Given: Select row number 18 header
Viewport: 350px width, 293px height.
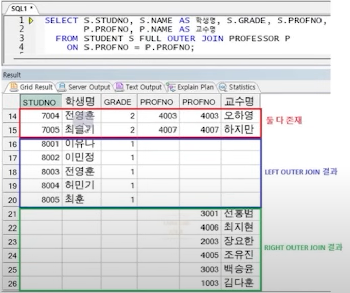Looking at the screenshot, I should click(11, 172).
